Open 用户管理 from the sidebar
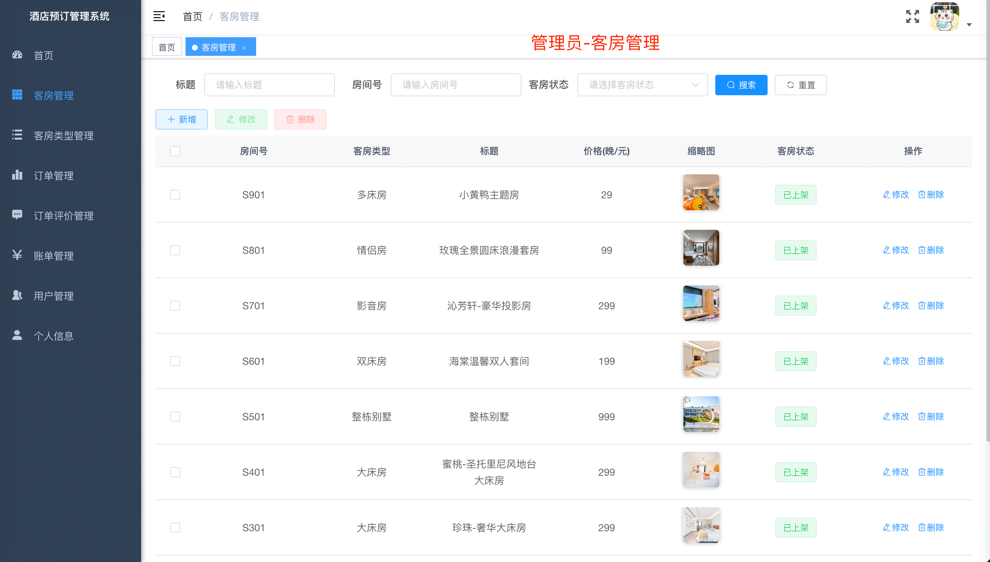 53,296
